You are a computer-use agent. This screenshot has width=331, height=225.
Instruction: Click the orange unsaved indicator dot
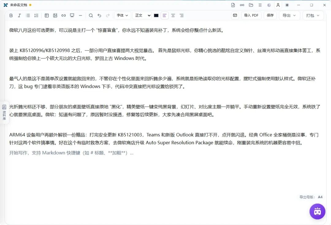pos(30,5)
